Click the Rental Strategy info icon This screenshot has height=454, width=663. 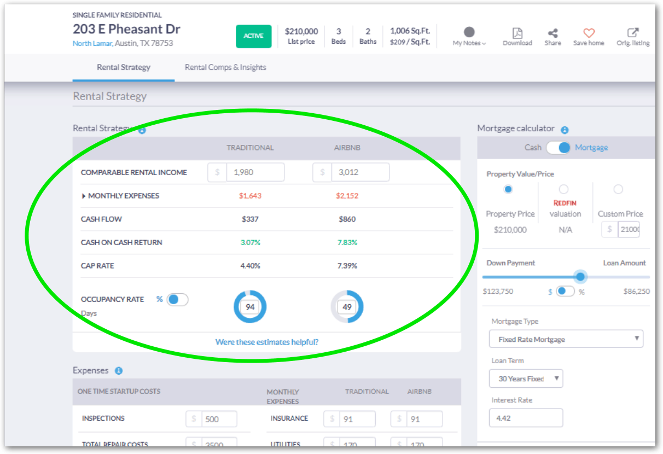tap(142, 130)
